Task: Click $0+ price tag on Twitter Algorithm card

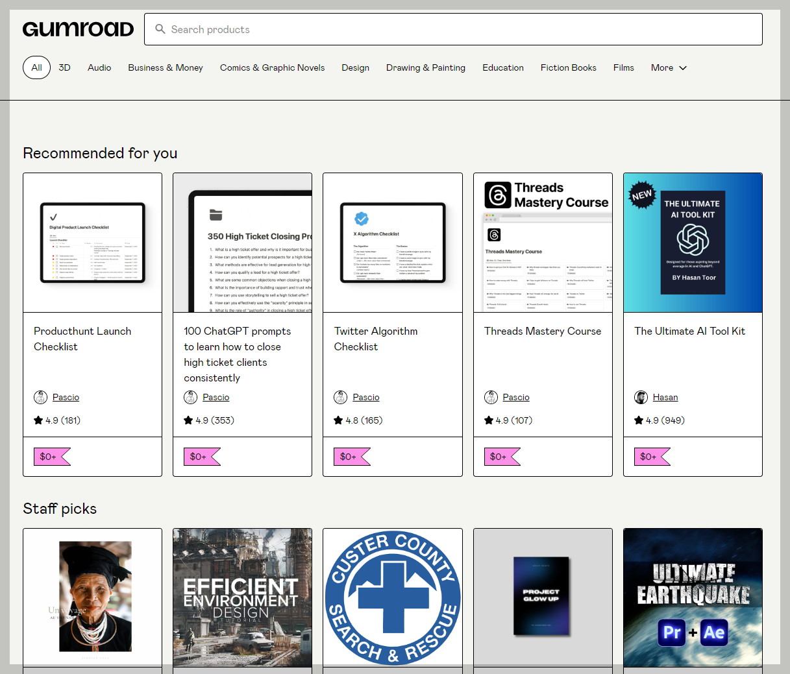Action: coord(352,457)
